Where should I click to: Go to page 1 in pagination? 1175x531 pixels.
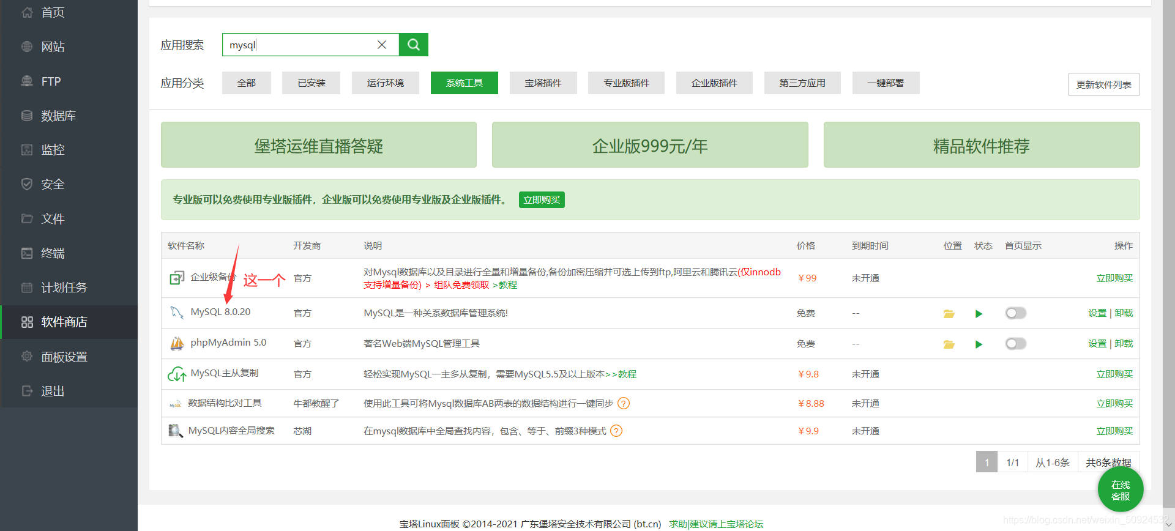[x=987, y=462]
